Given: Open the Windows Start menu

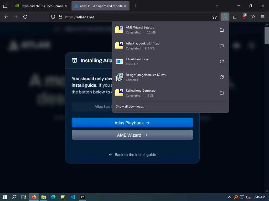Looking at the screenshot, I should 5,197.
